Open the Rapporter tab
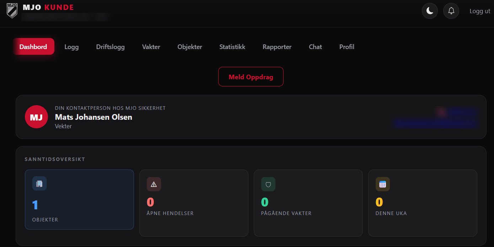The width and height of the screenshot is (494, 247). [277, 47]
